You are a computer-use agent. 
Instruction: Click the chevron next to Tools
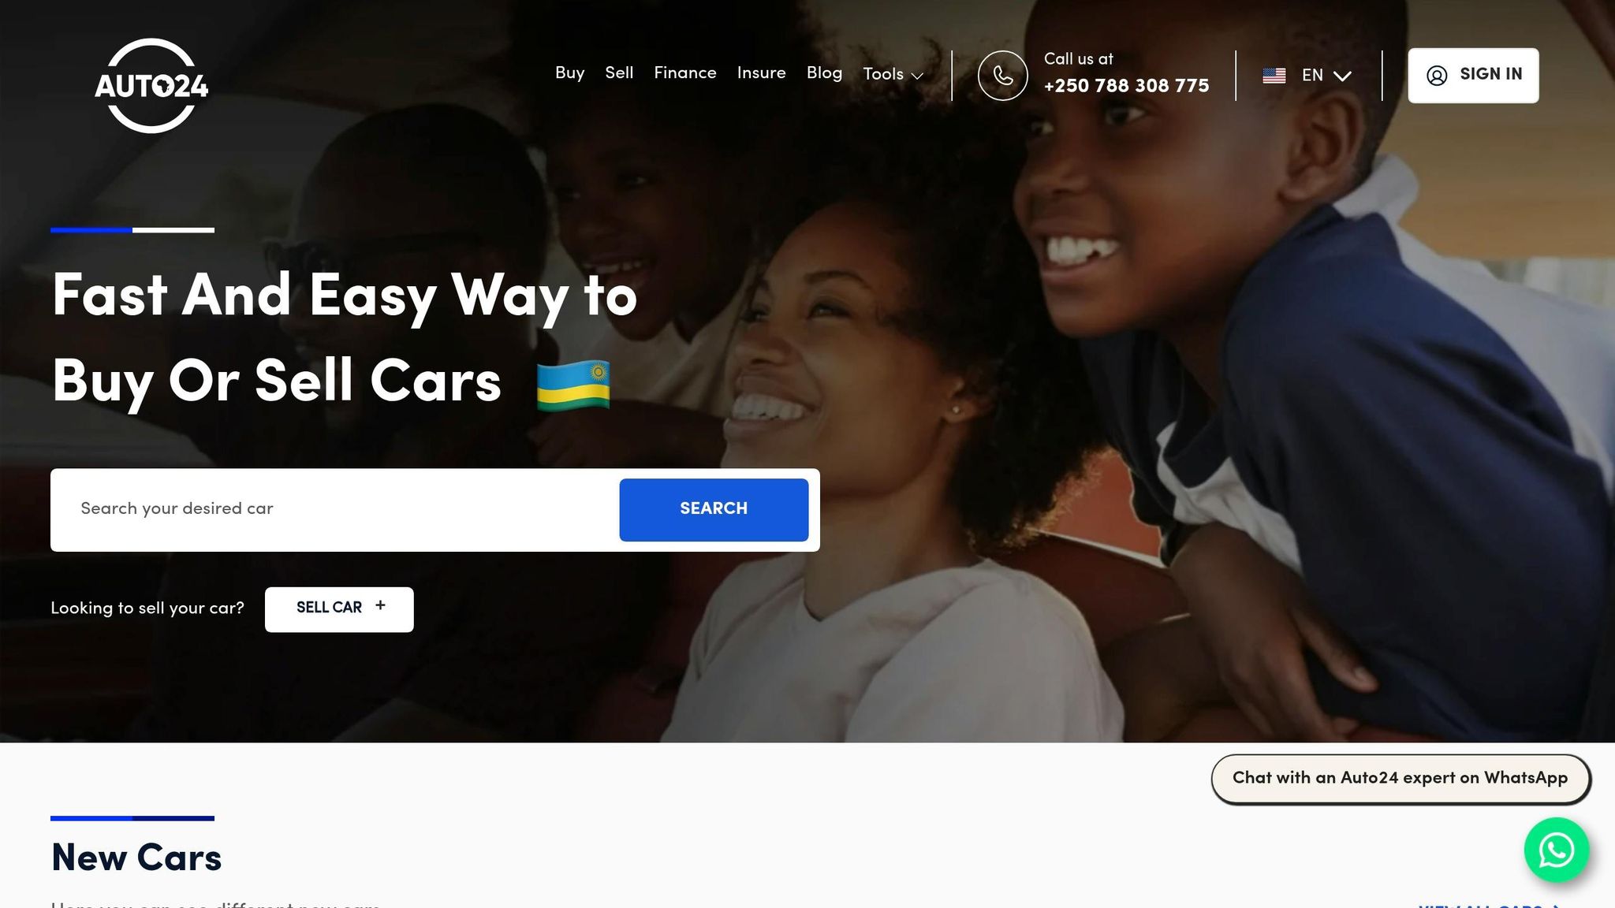[917, 76]
